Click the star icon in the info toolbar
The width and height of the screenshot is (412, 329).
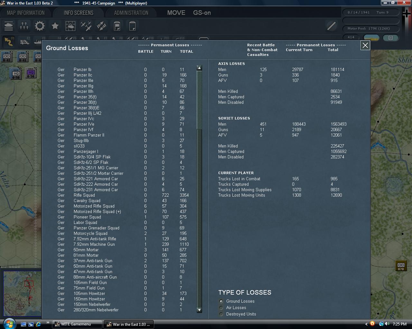pos(55,26)
